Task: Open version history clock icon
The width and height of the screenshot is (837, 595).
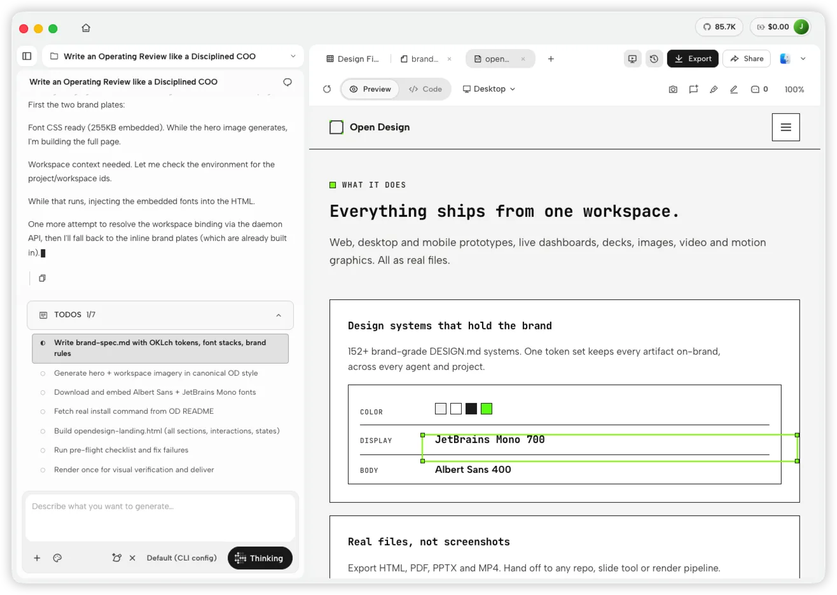Action: (x=654, y=58)
